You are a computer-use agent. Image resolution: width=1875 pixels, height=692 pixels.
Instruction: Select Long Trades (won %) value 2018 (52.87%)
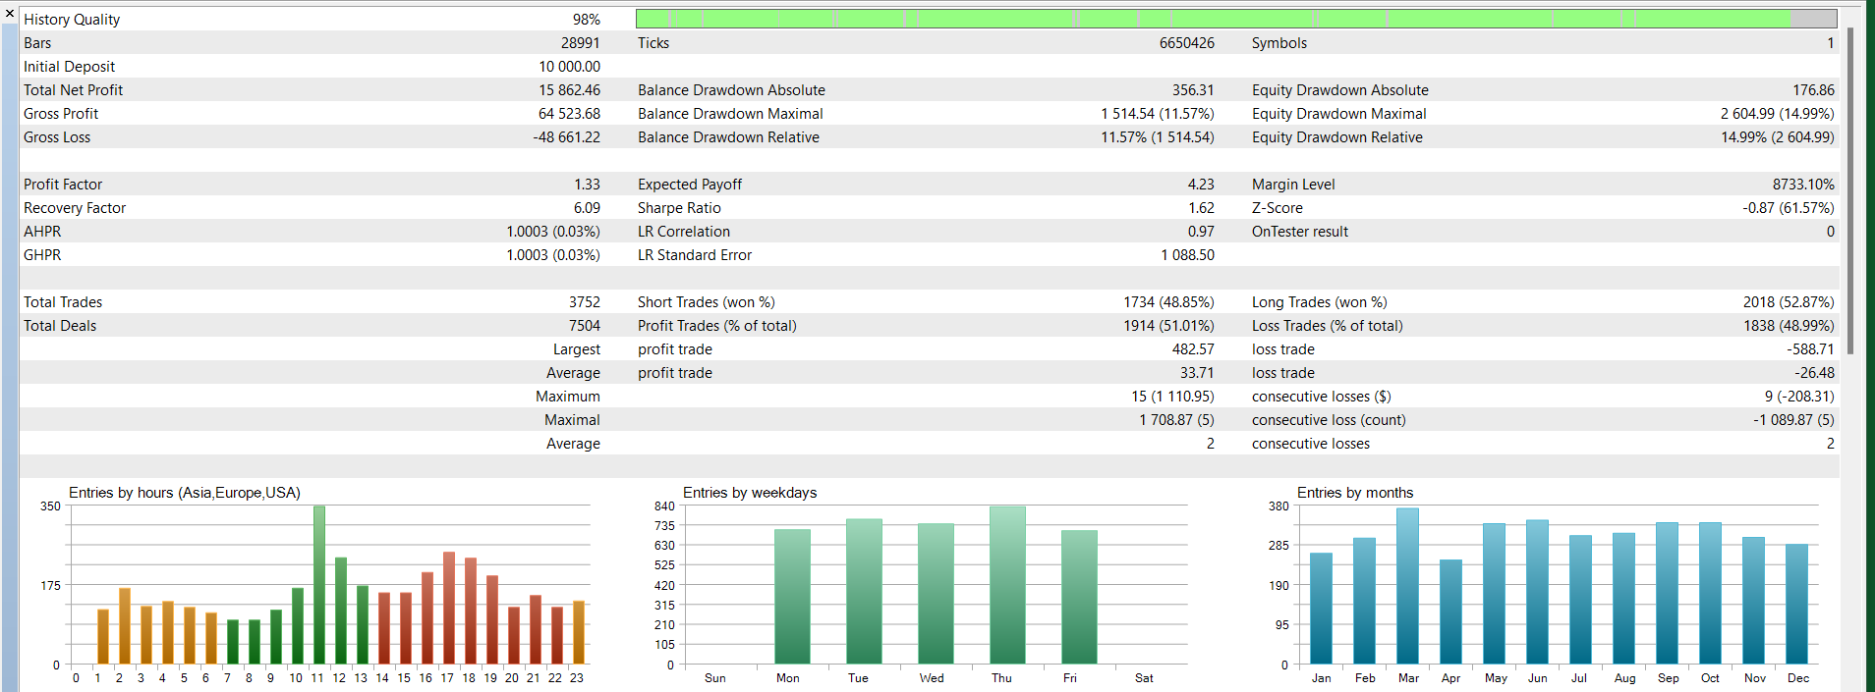[1789, 302]
